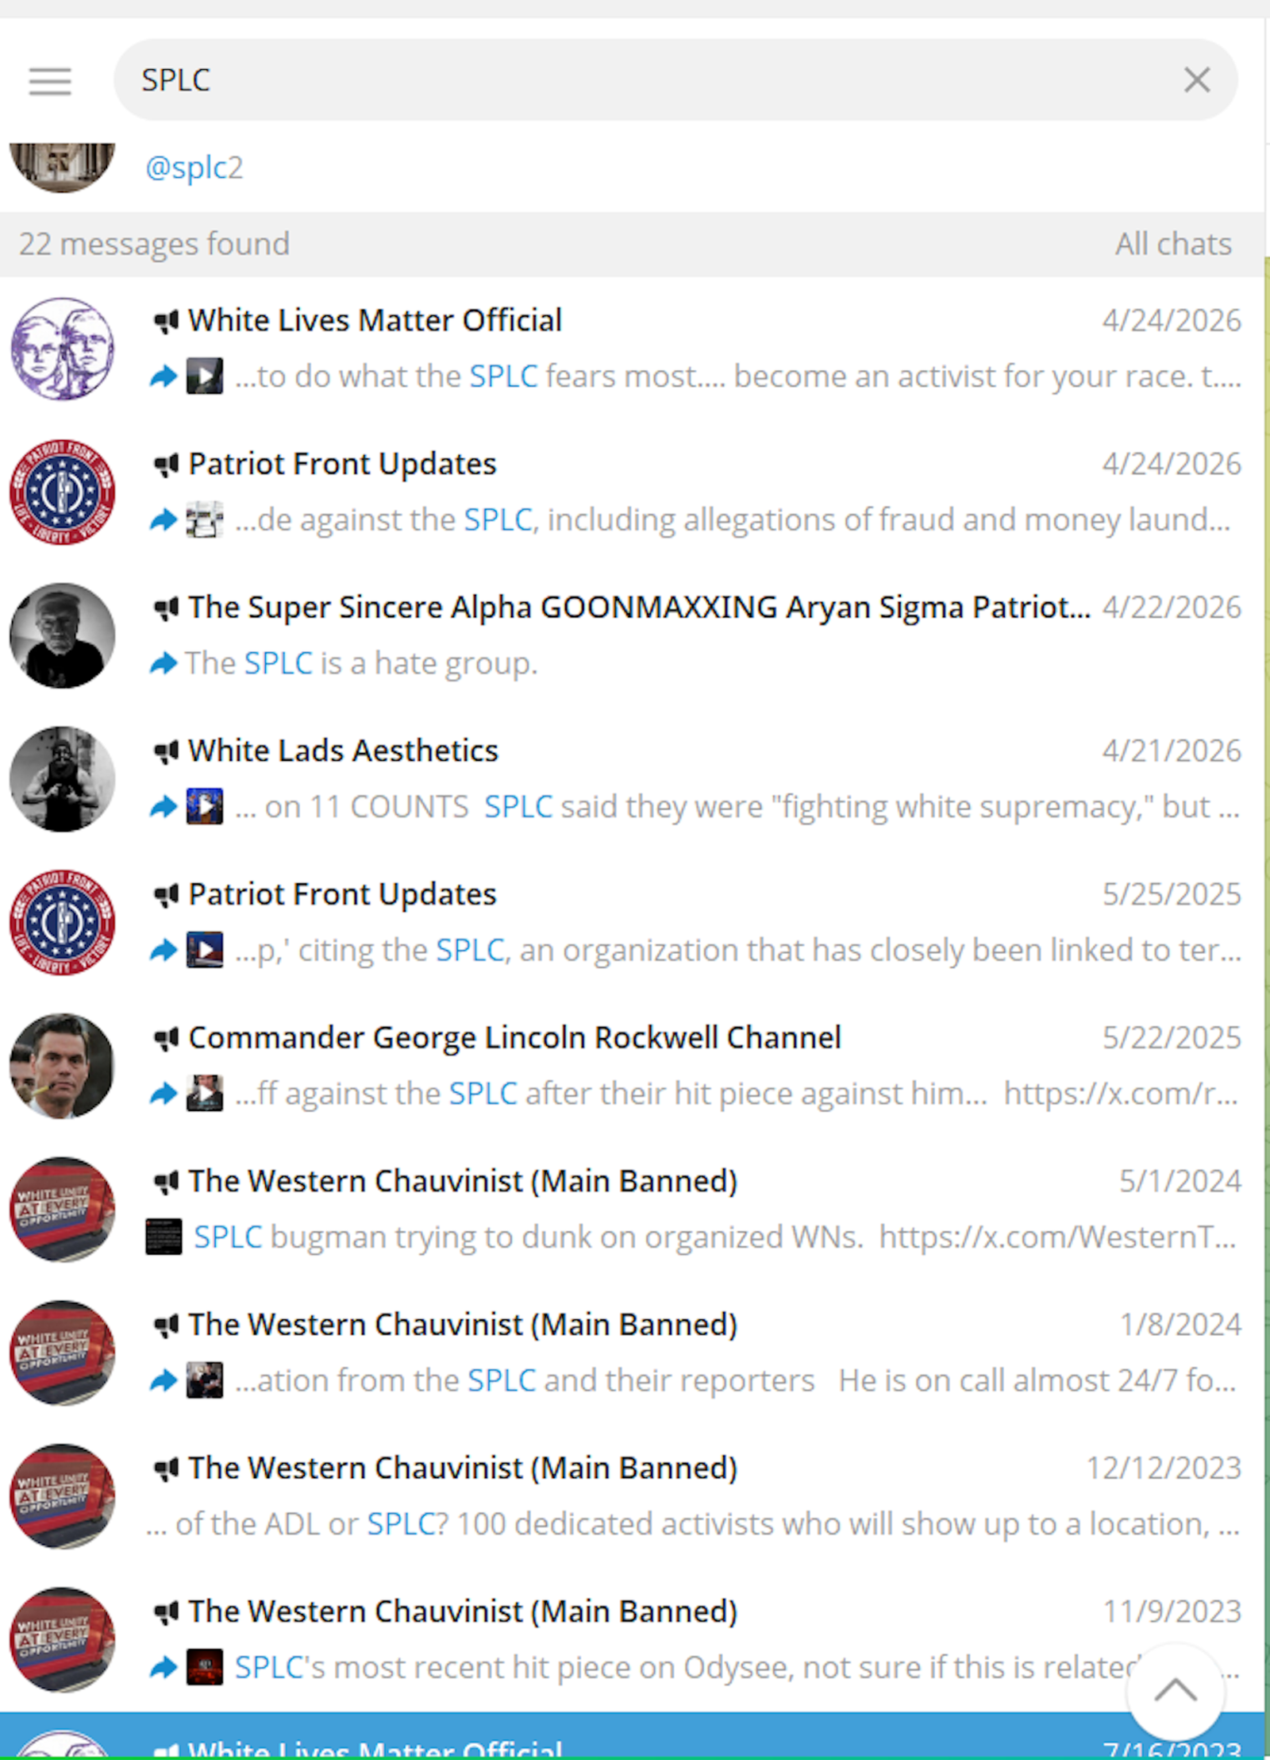Click the channel megaphone icon beside White Lads Aesthetics
The image size is (1270, 1760).
click(x=166, y=751)
